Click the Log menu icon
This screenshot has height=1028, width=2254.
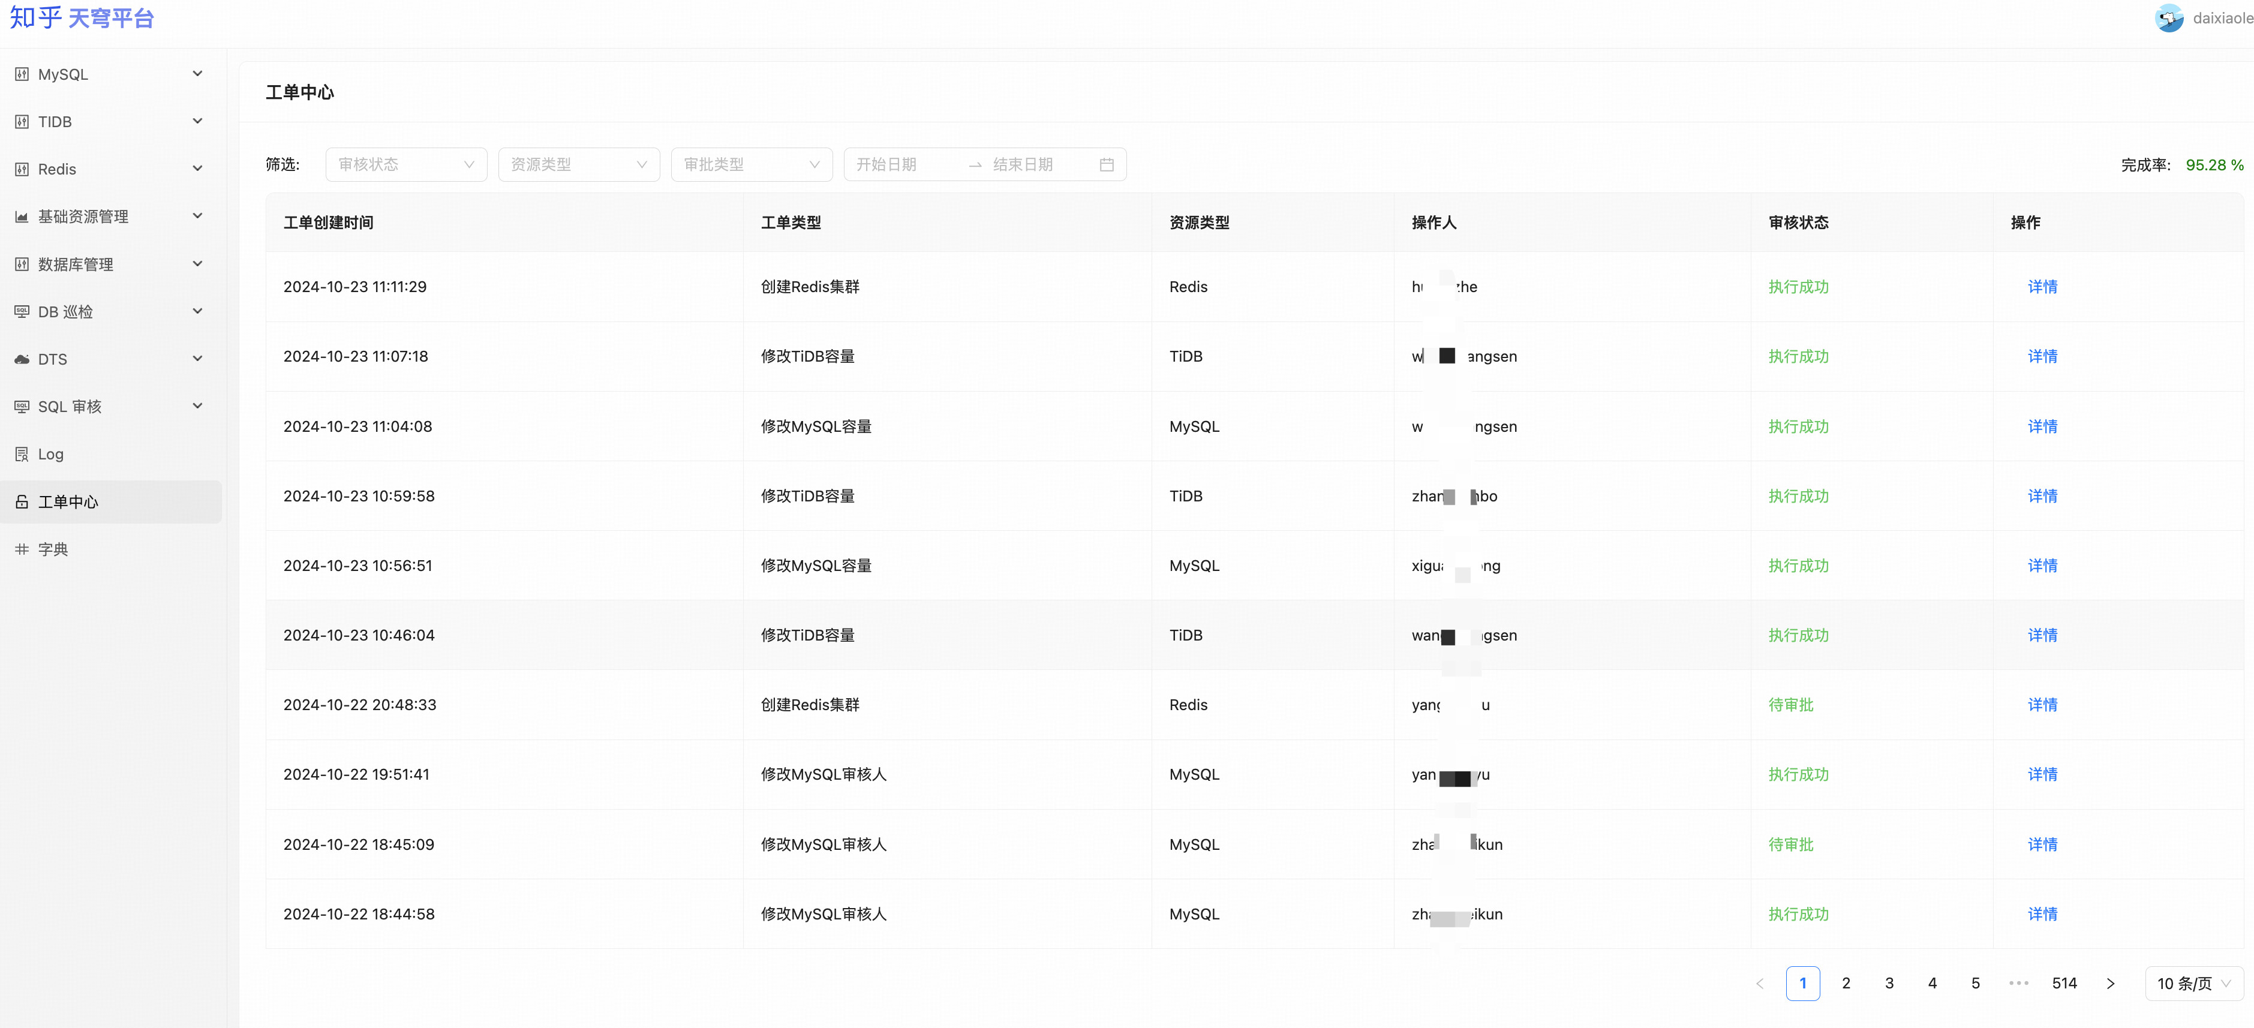22,454
